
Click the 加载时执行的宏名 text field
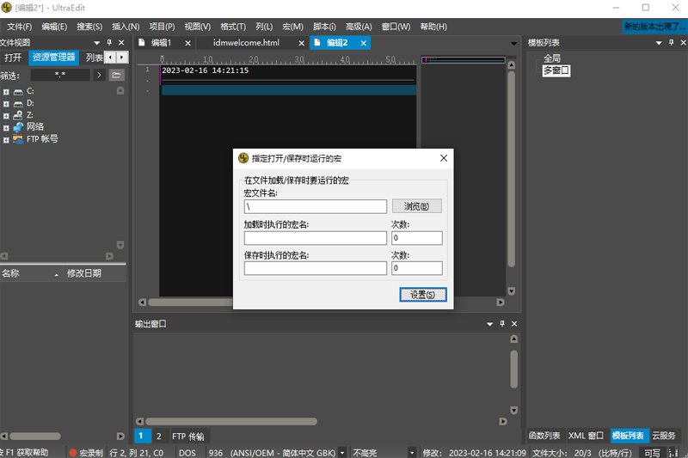click(315, 238)
